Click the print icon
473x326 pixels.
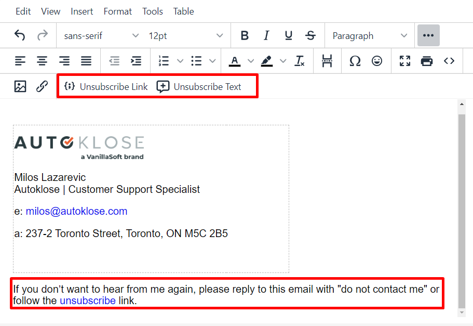coord(427,61)
